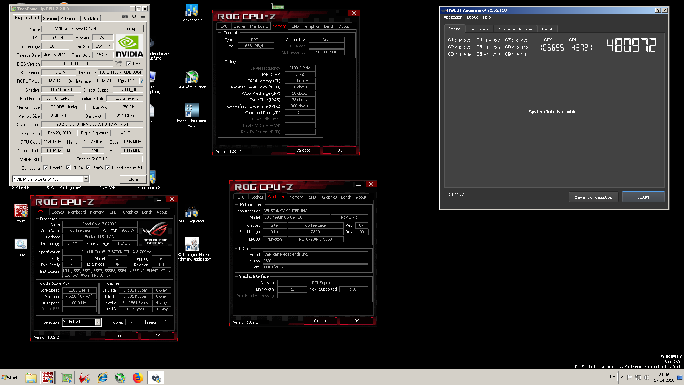Click the GPU-Z screenshot camera icon
Image resolution: width=684 pixels, height=385 pixels.
[x=125, y=16]
